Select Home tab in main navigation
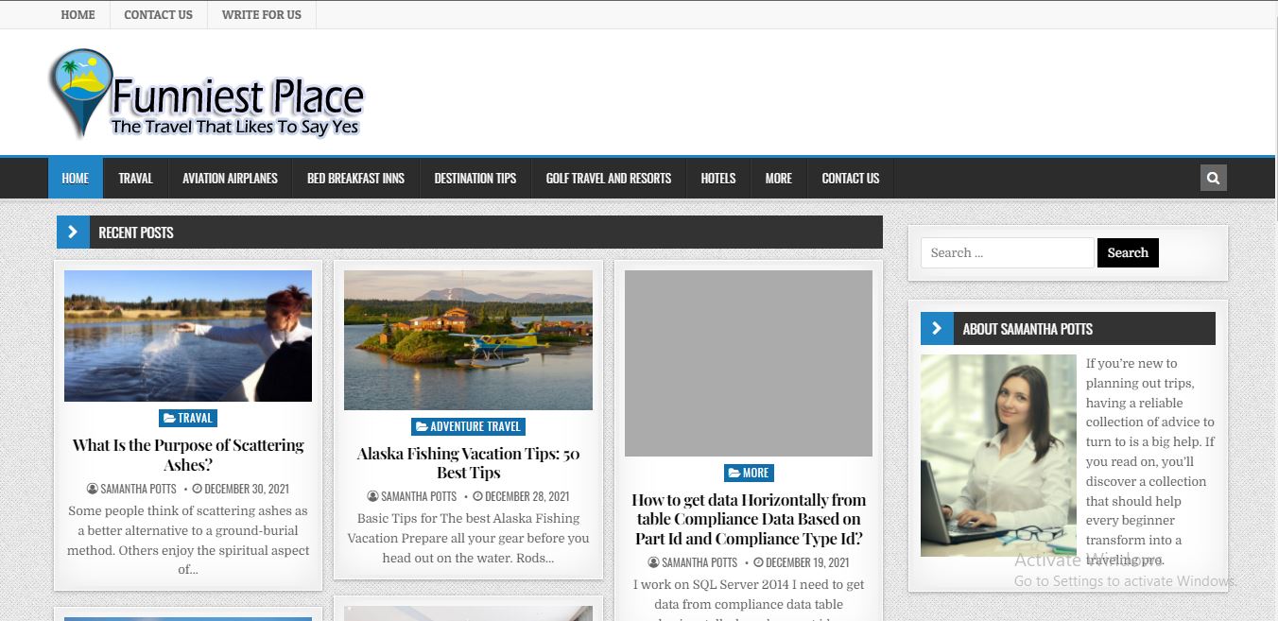Screen dimensions: 1278x621 click(76, 178)
